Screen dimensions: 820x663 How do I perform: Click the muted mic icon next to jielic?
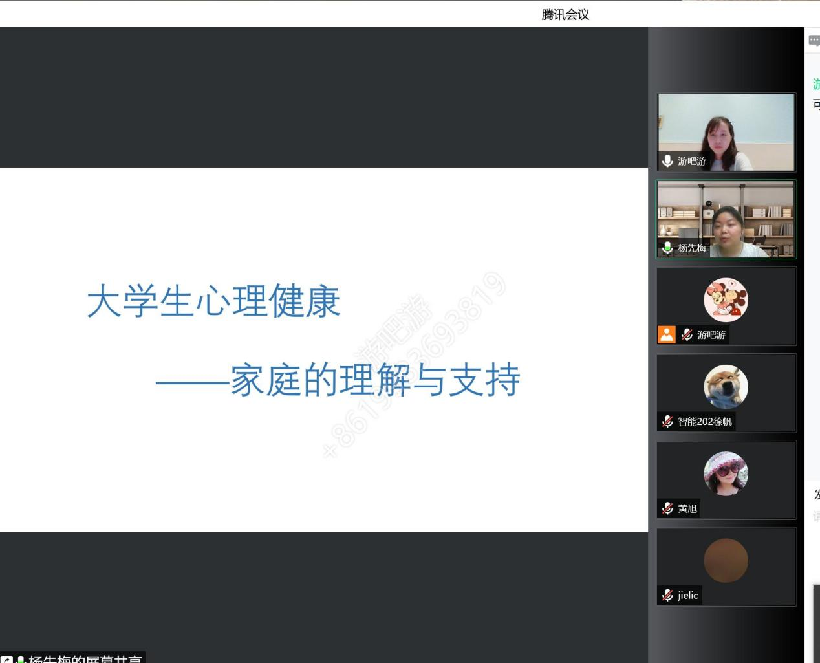coord(667,595)
